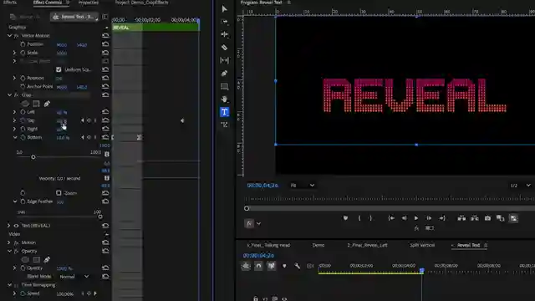Toggle the Crop effect fx switch
Viewport: 535px width, 301px height.
point(16,94)
